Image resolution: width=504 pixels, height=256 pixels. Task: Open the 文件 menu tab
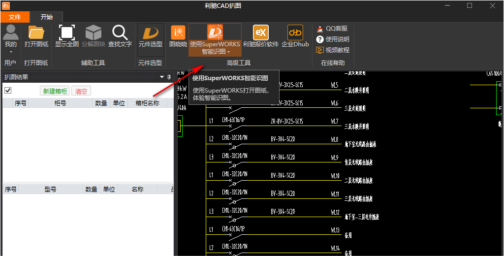tap(15, 17)
